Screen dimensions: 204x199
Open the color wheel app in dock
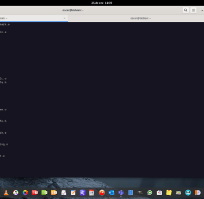click(x=25, y=192)
